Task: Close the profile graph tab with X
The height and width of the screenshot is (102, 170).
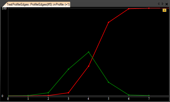Action: (167, 4)
